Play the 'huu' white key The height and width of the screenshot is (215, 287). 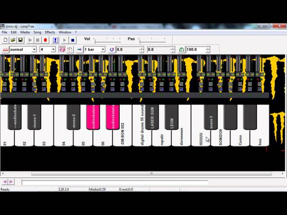tap(260, 139)
